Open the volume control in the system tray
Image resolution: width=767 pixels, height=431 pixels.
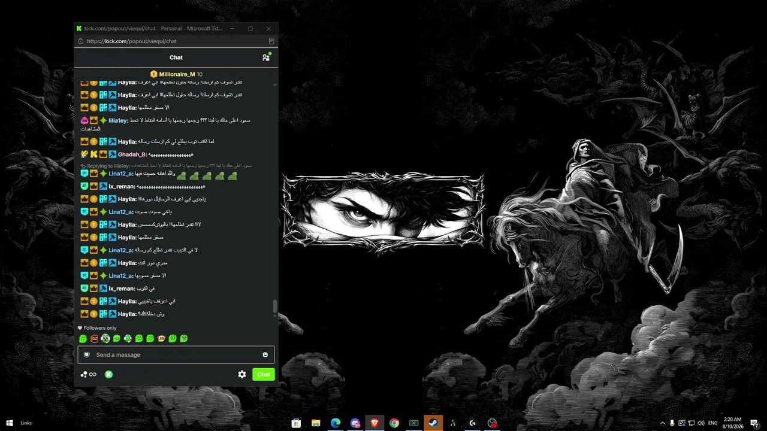click(701, 423)
